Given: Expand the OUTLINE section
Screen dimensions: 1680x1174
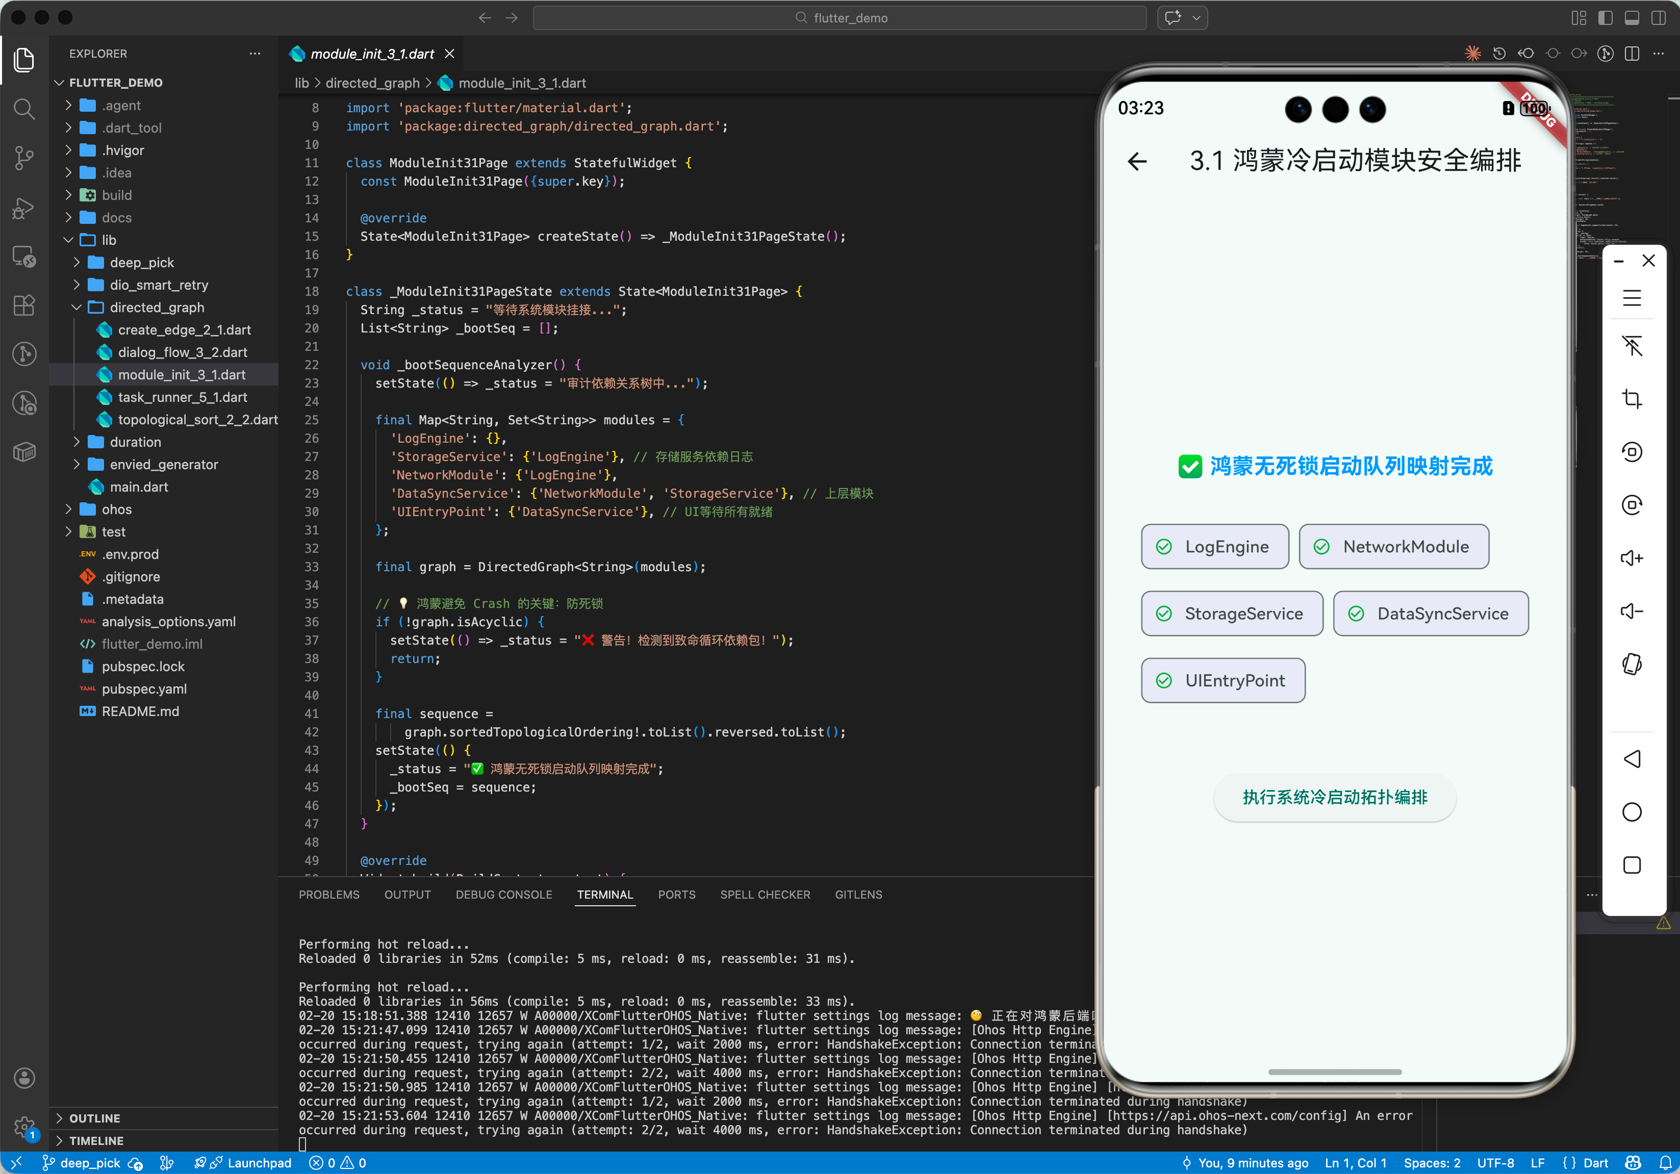Looking at the screenshot, I should click(94, 1118).
